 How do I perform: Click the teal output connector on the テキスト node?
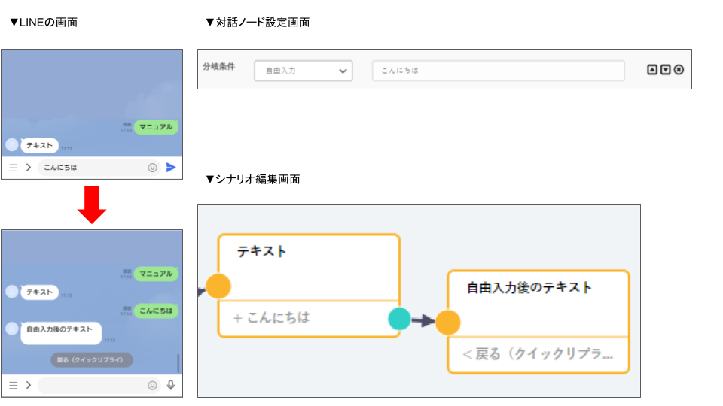pyautogui.click(x=399, y=320)
